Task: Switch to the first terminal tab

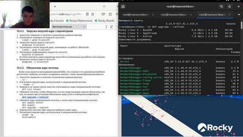Action: coord(136,14)
